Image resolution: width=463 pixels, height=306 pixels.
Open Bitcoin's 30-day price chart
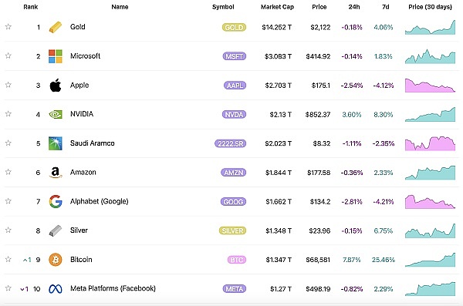point(431,260)
